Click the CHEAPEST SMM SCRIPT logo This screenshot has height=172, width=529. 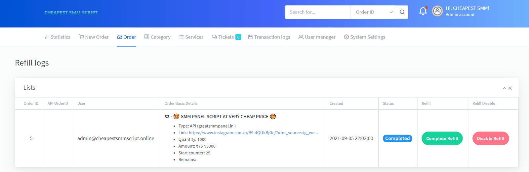coord(71,13)
